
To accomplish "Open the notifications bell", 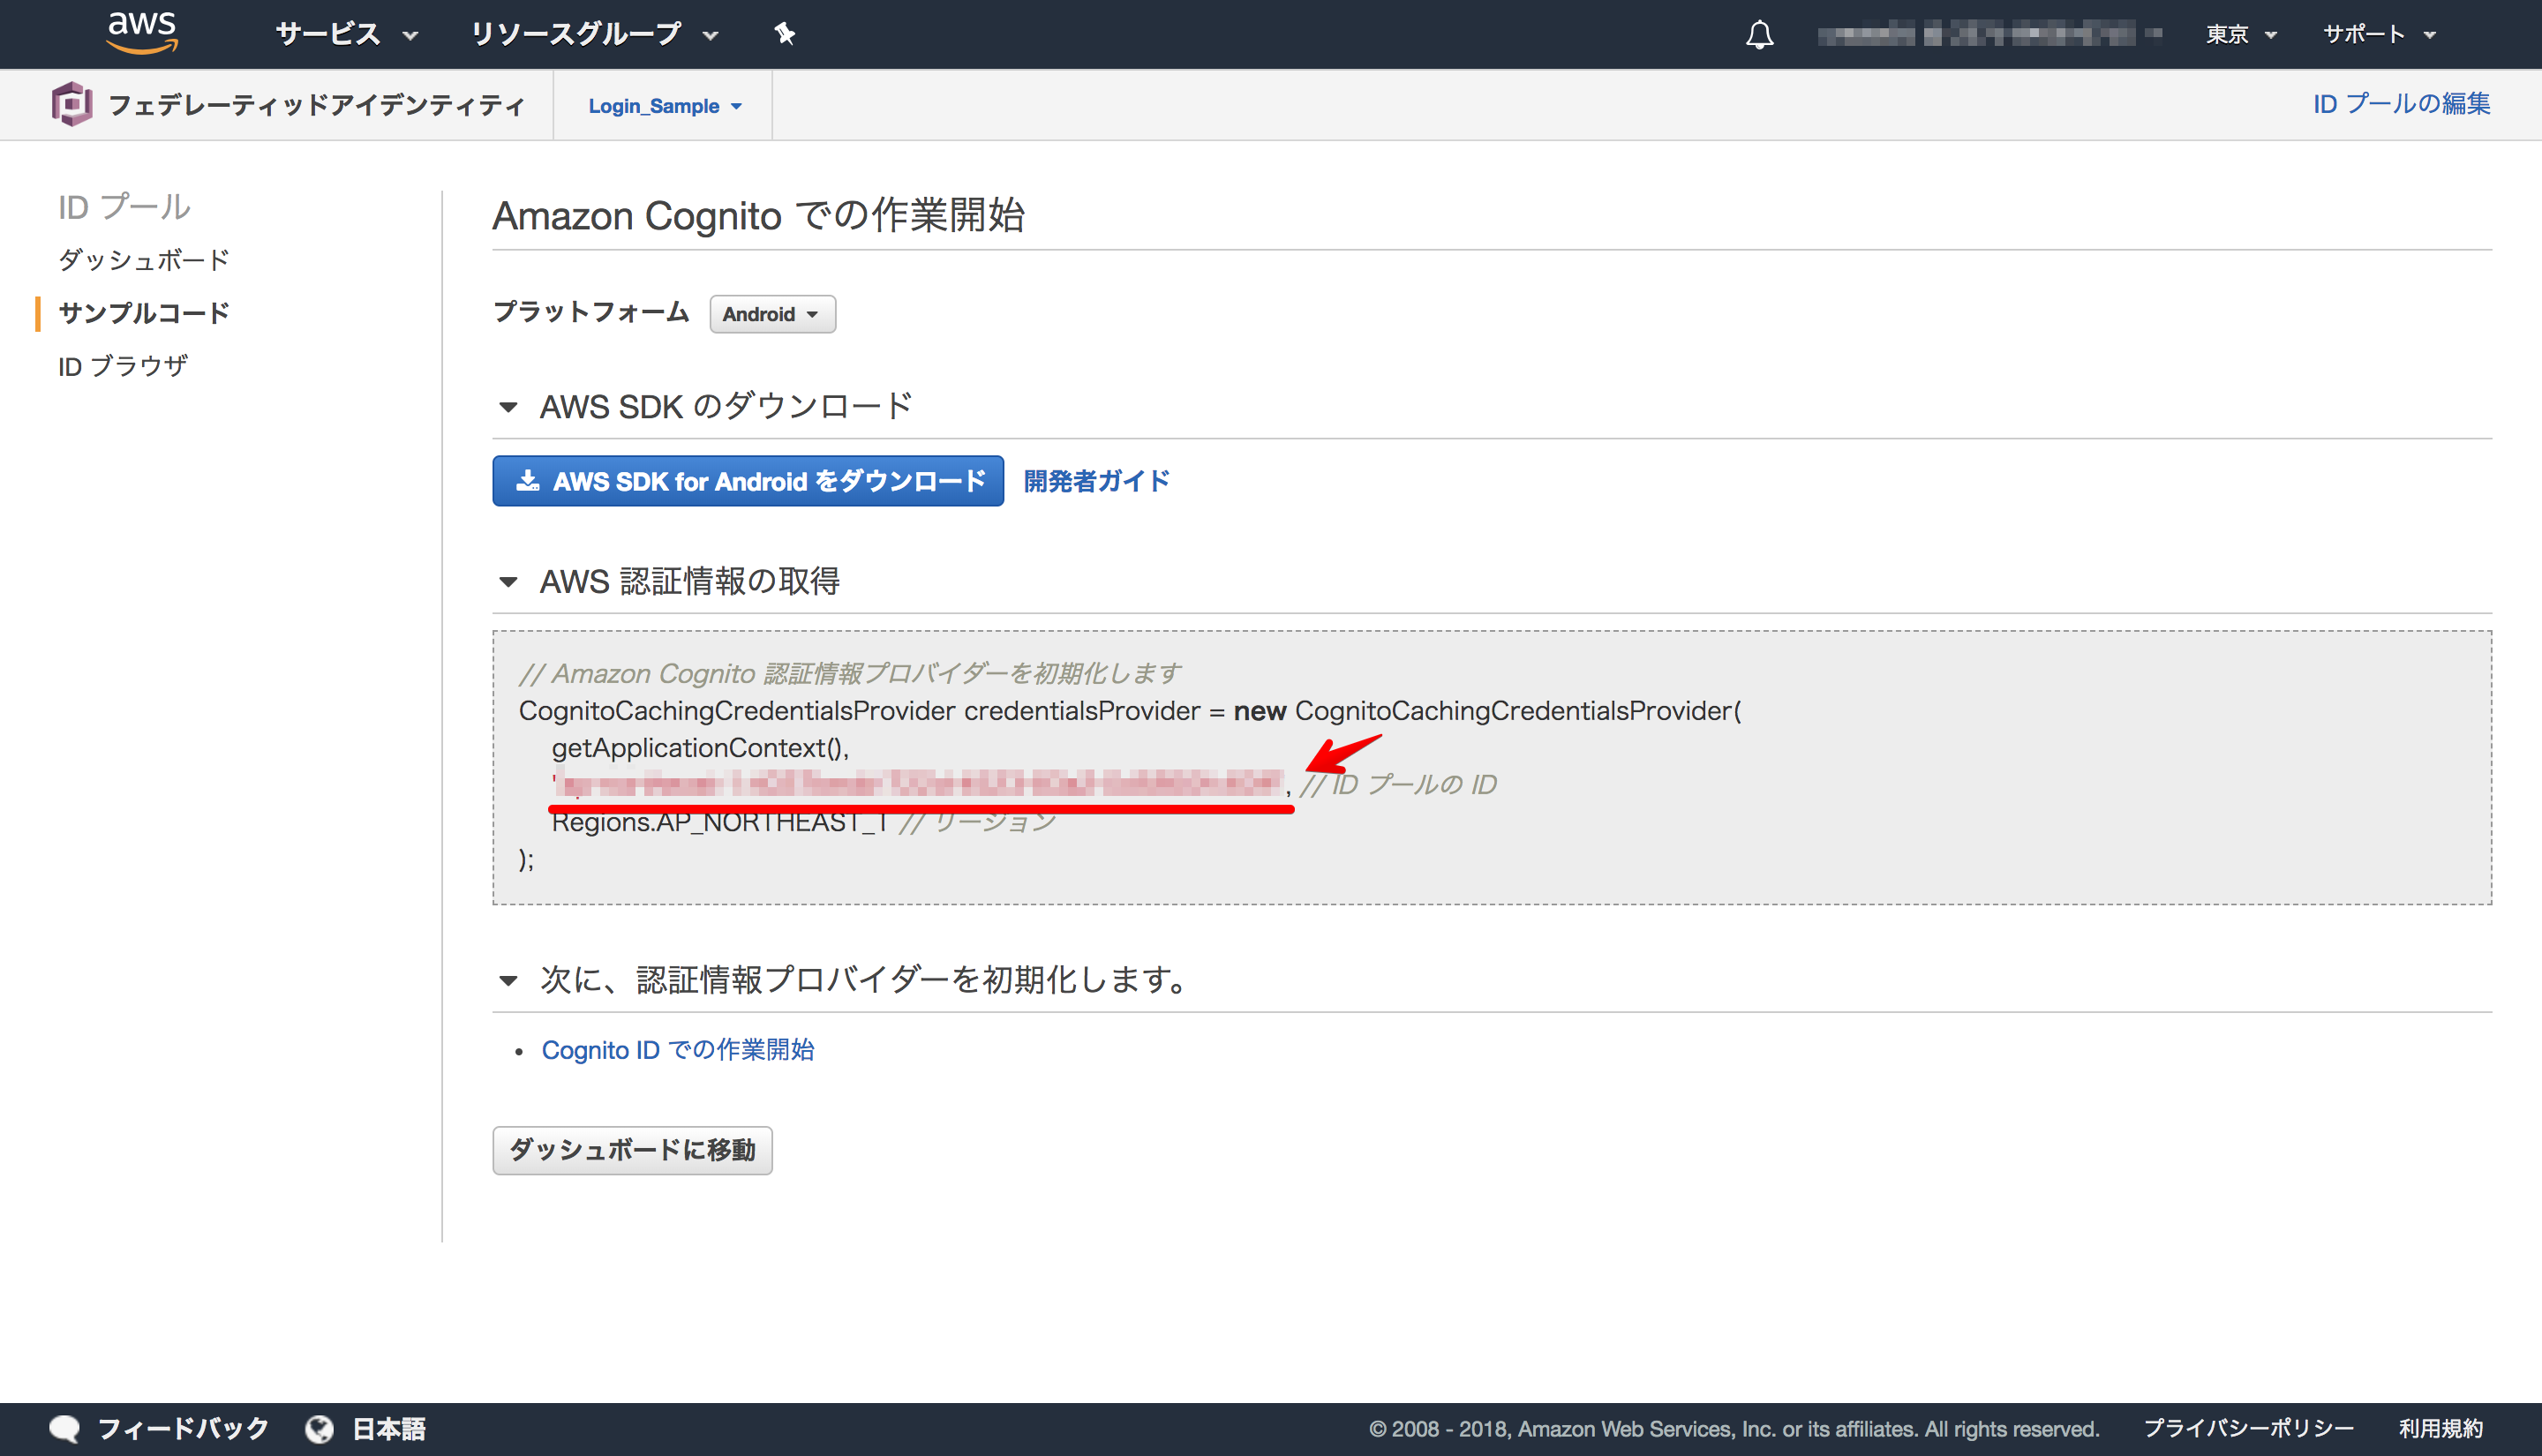I will point(1759,35).
